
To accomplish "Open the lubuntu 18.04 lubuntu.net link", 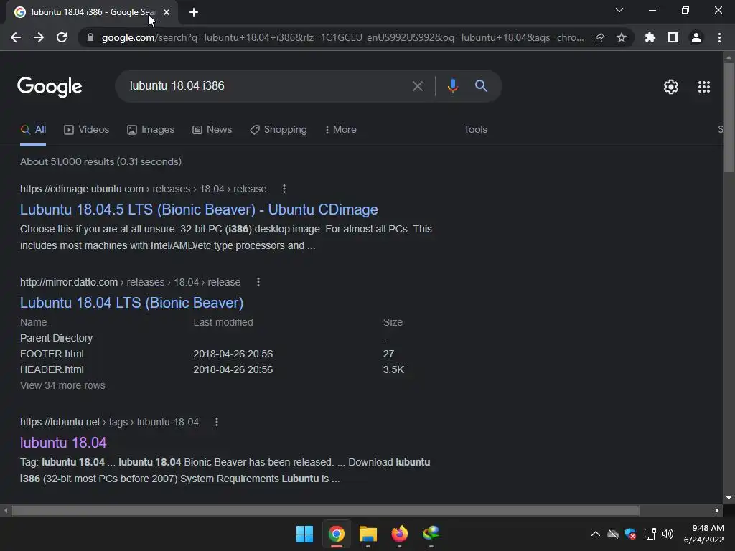I will point(63,443).
